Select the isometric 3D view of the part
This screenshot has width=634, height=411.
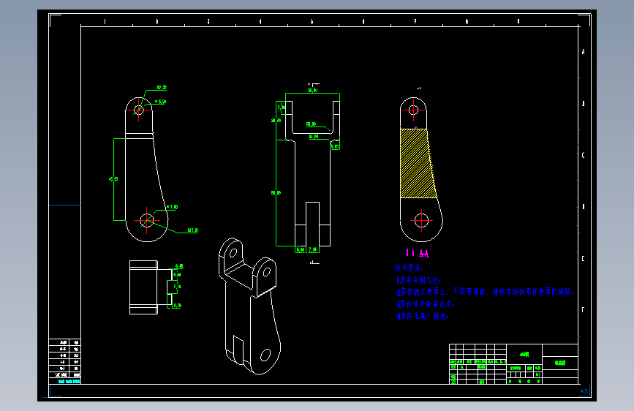point(250,306)
